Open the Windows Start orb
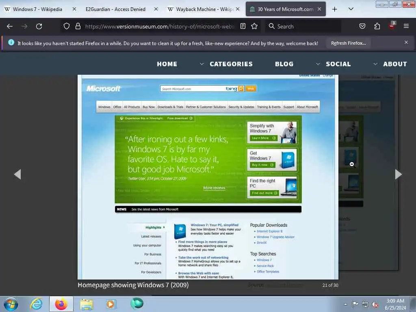 [x=11, y=304]
